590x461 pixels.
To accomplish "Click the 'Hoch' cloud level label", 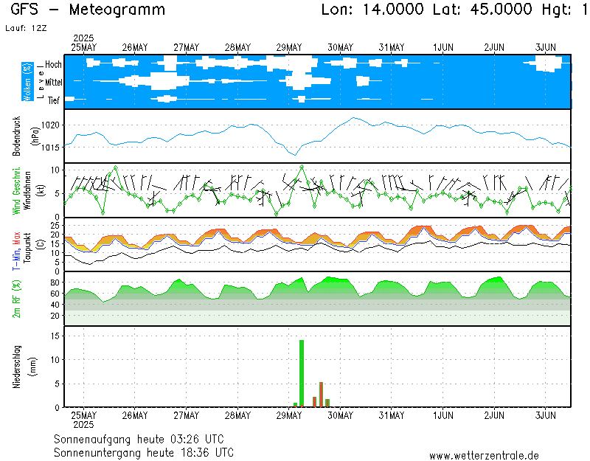I will [53, 64].
